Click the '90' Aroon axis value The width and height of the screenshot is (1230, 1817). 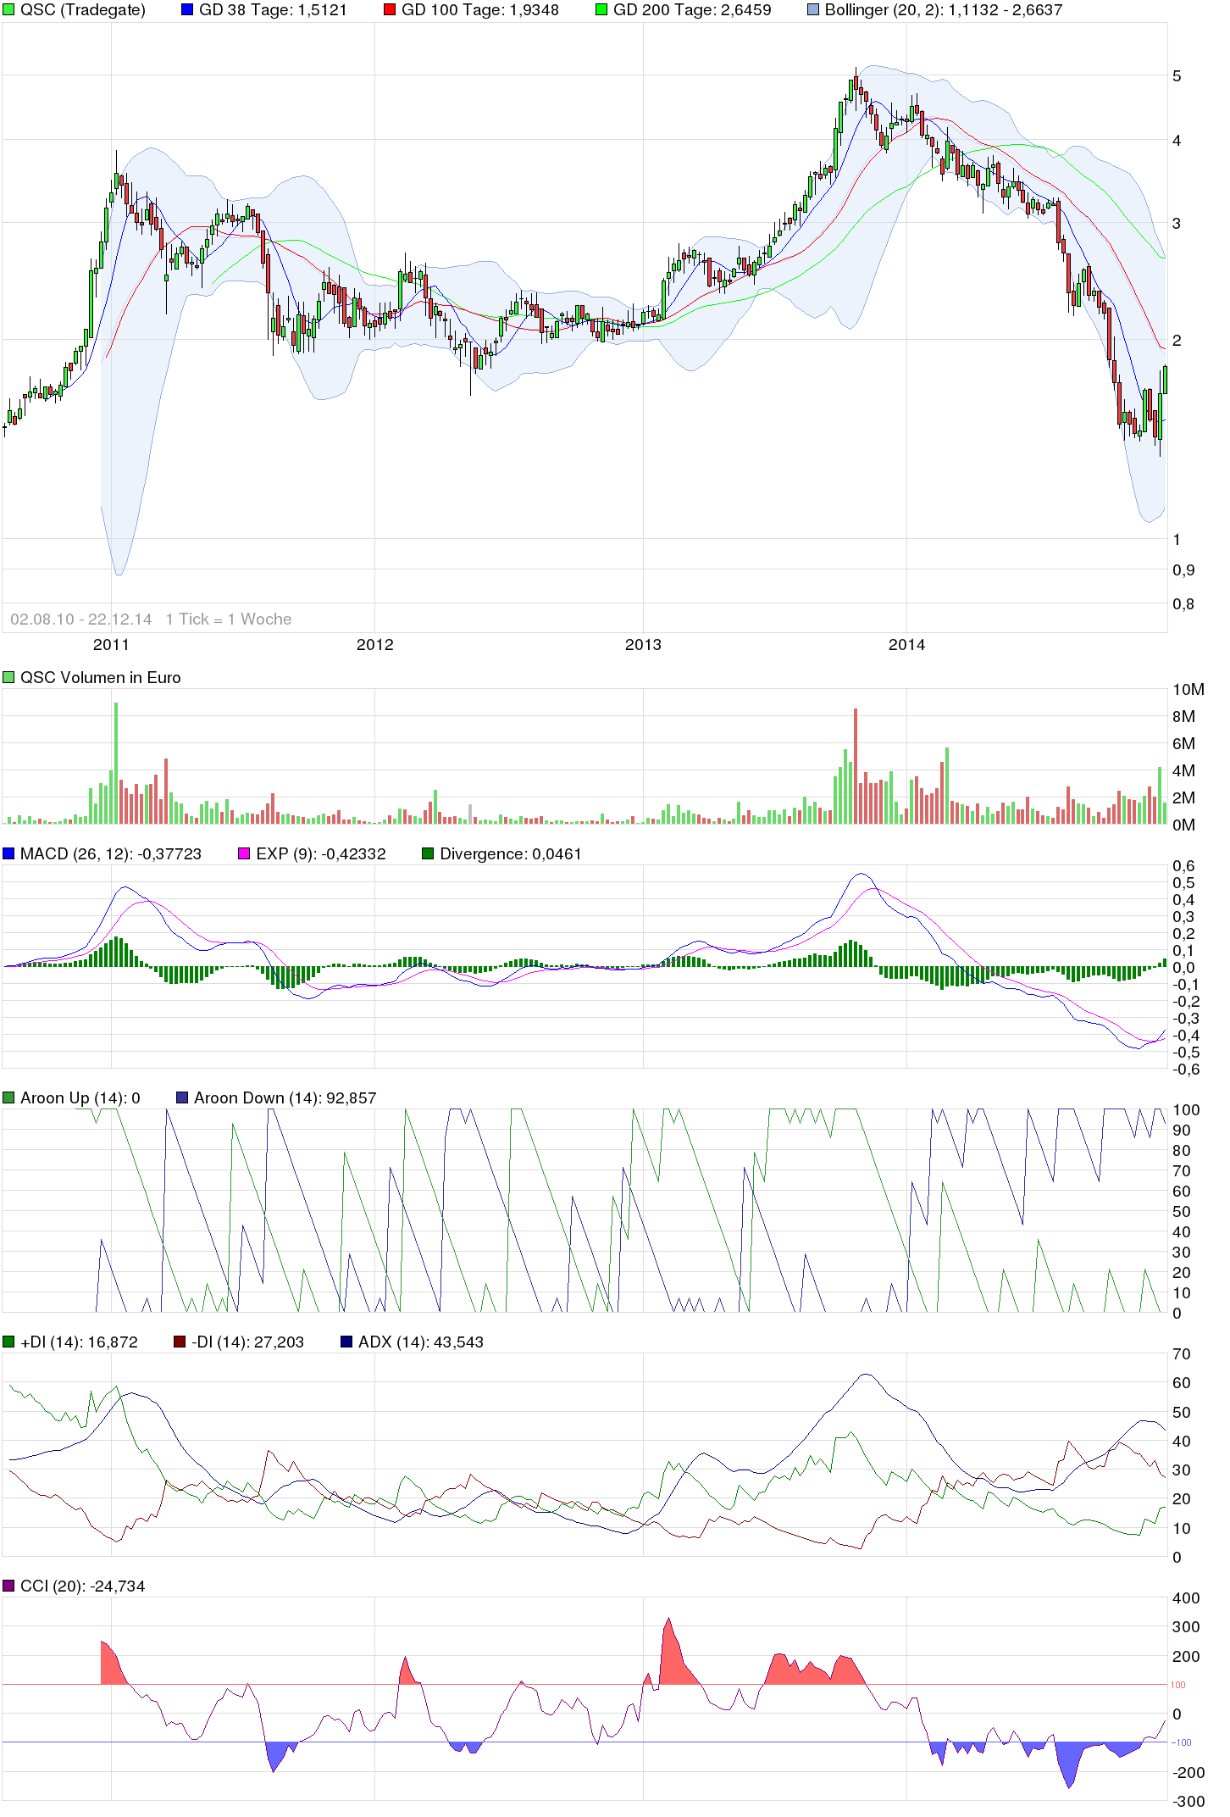click(1182, 1131)
